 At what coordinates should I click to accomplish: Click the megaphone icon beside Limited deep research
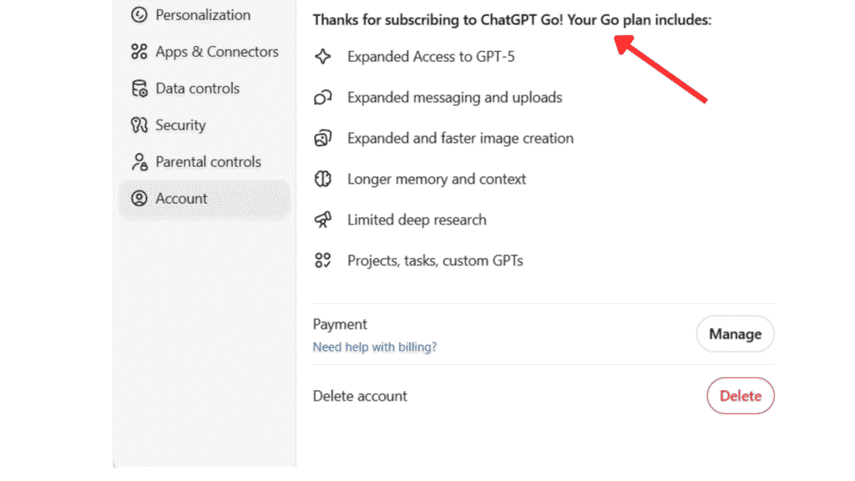tap(323, 220)
